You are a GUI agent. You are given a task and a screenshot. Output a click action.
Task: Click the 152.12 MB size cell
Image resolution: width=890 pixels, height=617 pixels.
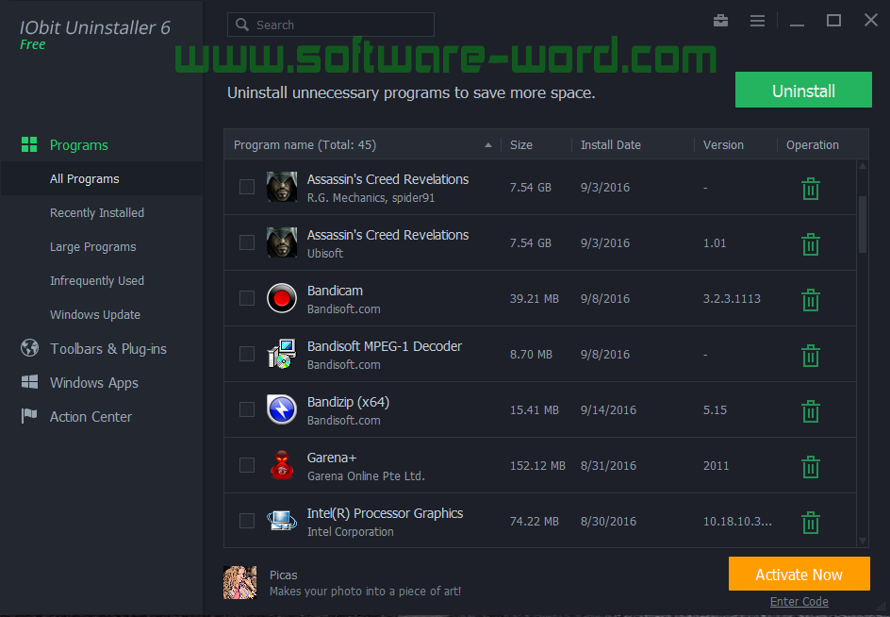[537, 466]
